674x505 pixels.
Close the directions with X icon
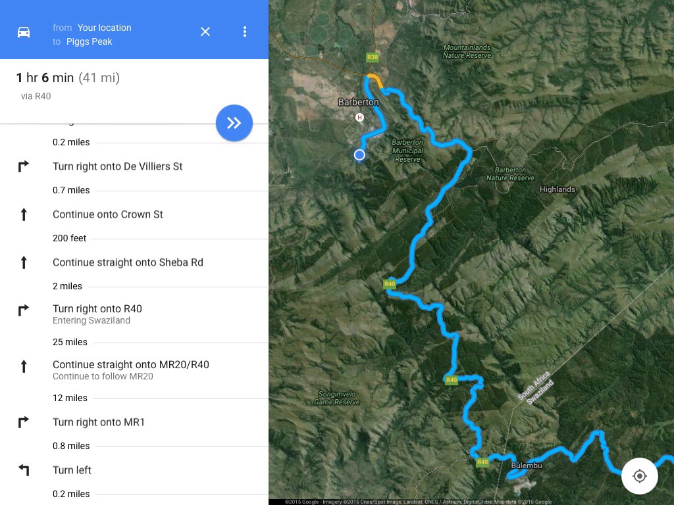(x=205, y=32)
